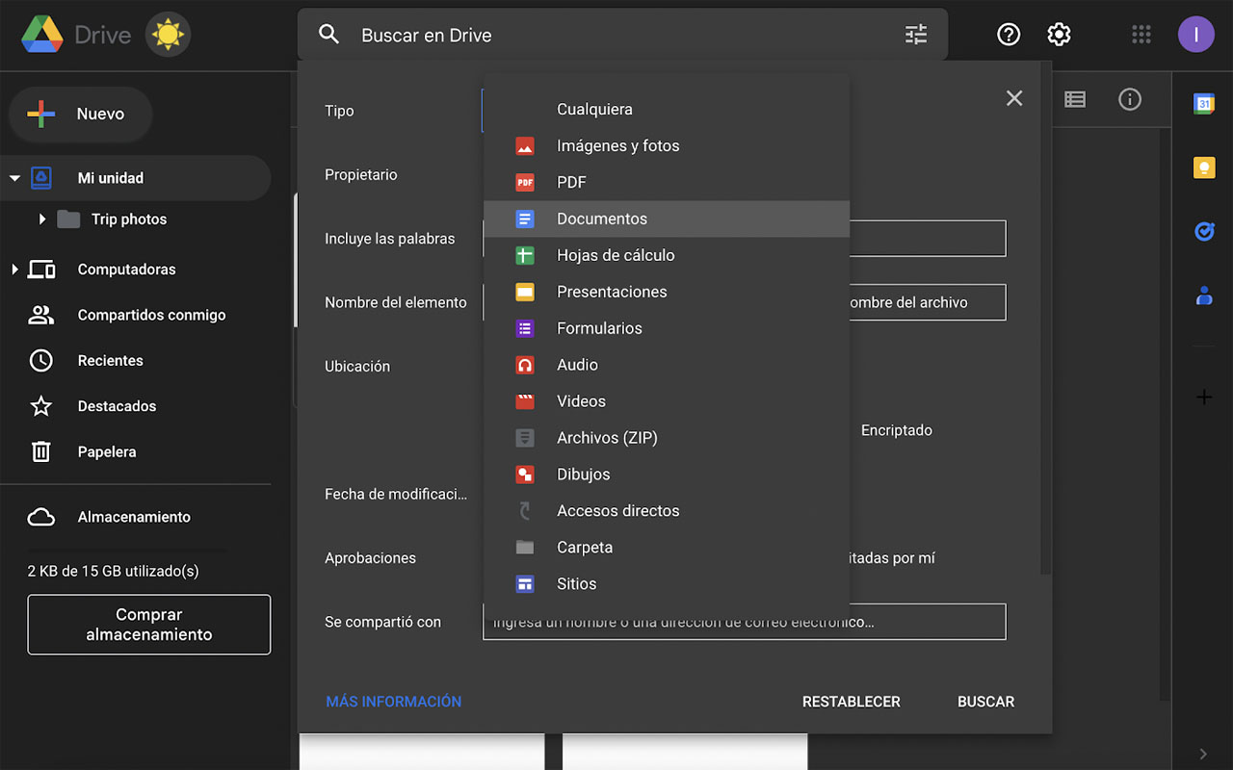Click the storage usage text
Image resolution: width=1233 pixels, height=770 pixels.
click(x=114, y=571)
